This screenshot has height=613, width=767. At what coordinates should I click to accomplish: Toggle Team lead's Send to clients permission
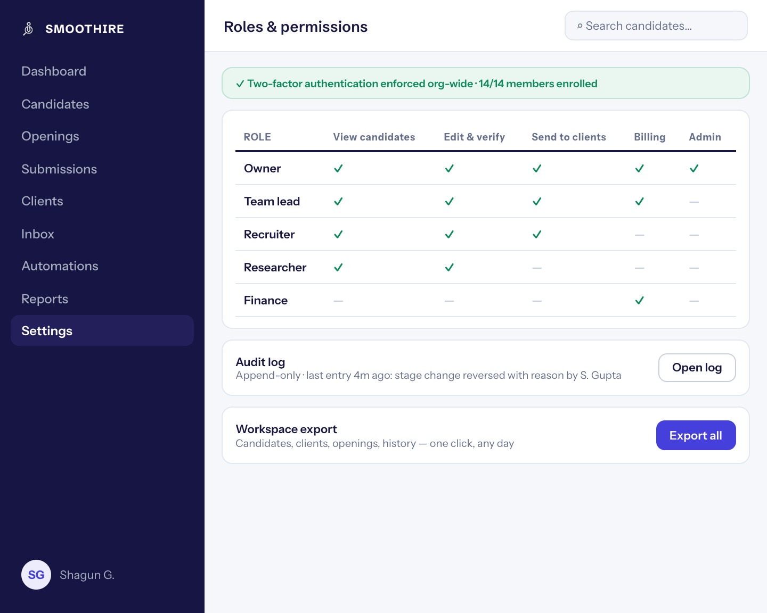click(x=537, y=202)
